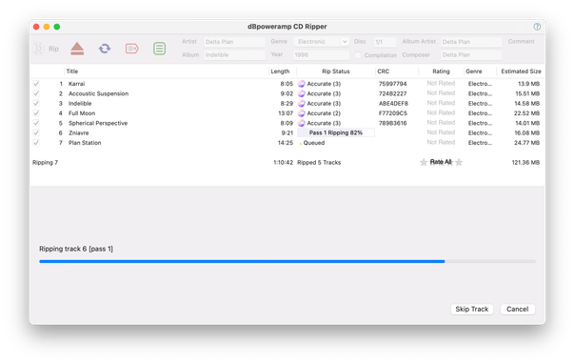Select the Plan Station track title
Image resolution: width=575 pixels, height=363 pixels.
point(85,143)
